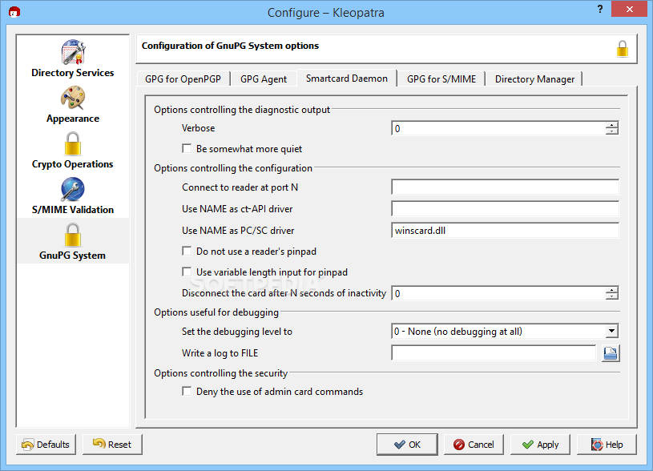Switch to GPG for OpenPGP tab
This screenshot has width=653, height=471.
pyautogui.click(x=183, y=78)
